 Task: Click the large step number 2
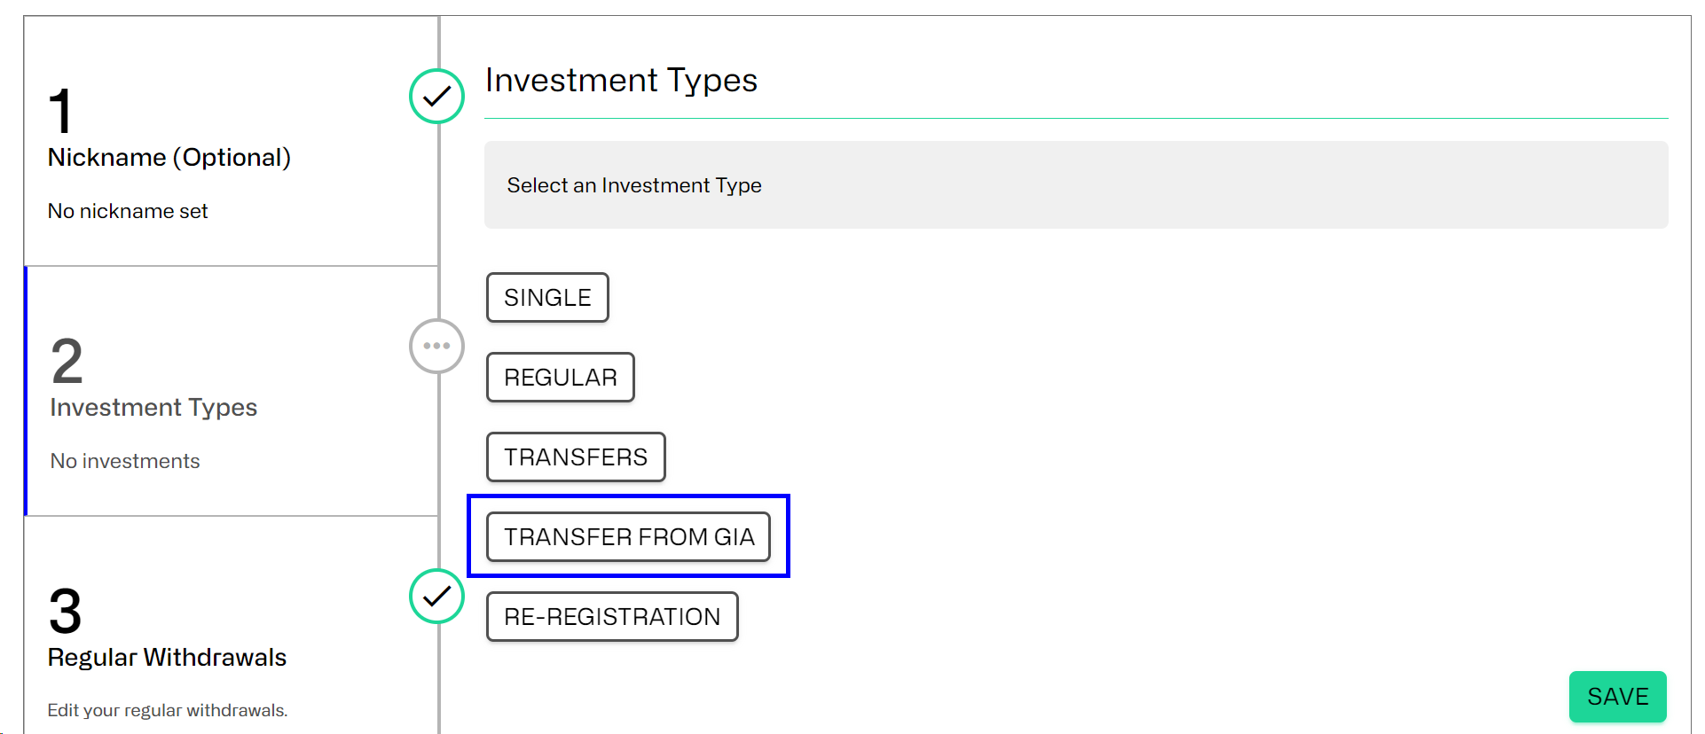pyautogui.click(x=67, y=362)
